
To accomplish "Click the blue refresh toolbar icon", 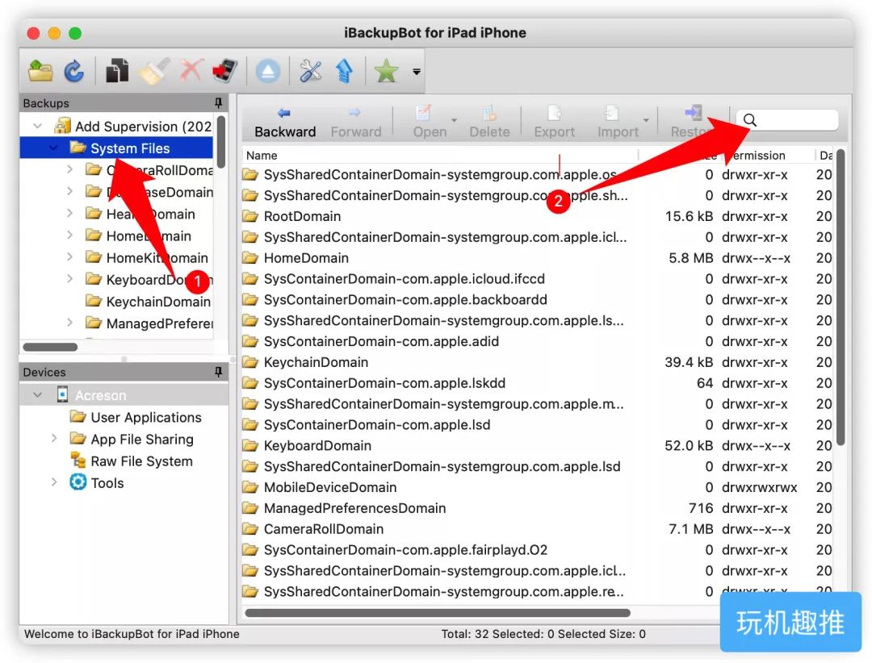I will point(74,71).
